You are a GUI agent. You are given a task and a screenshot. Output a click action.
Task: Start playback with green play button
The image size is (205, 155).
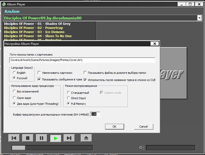[x=55, y=138]
